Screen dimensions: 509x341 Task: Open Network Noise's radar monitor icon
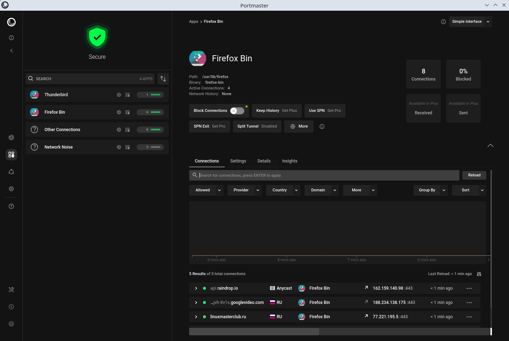click(x=119, y=147)
